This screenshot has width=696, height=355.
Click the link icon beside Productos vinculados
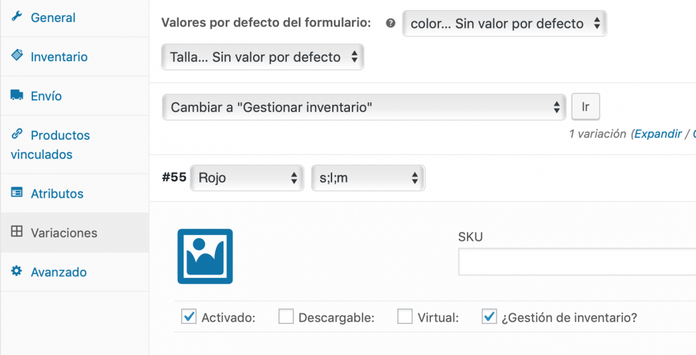pyautogui.click(x=17, y=134)
